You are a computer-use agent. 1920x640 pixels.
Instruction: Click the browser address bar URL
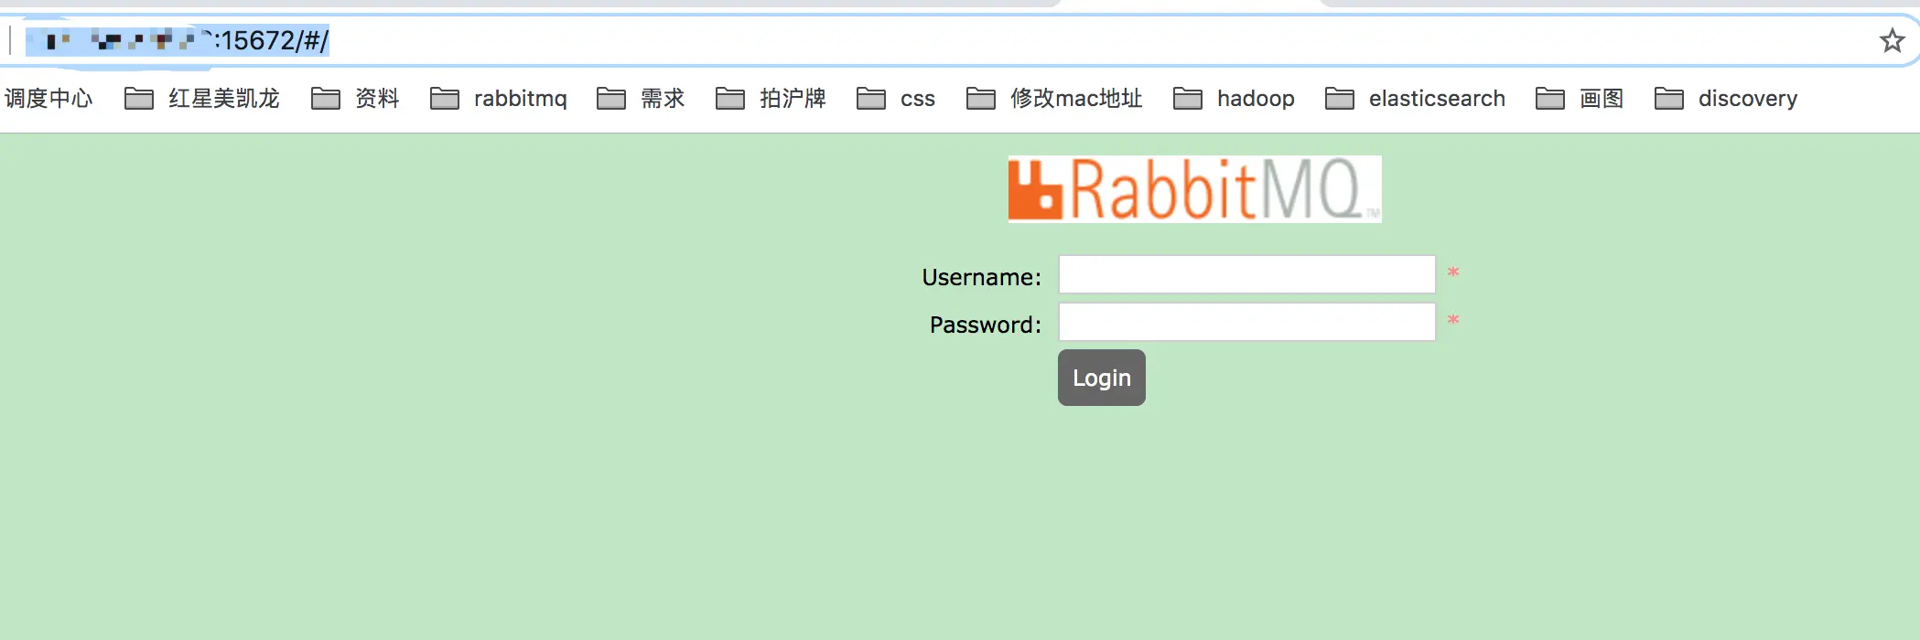177,40
